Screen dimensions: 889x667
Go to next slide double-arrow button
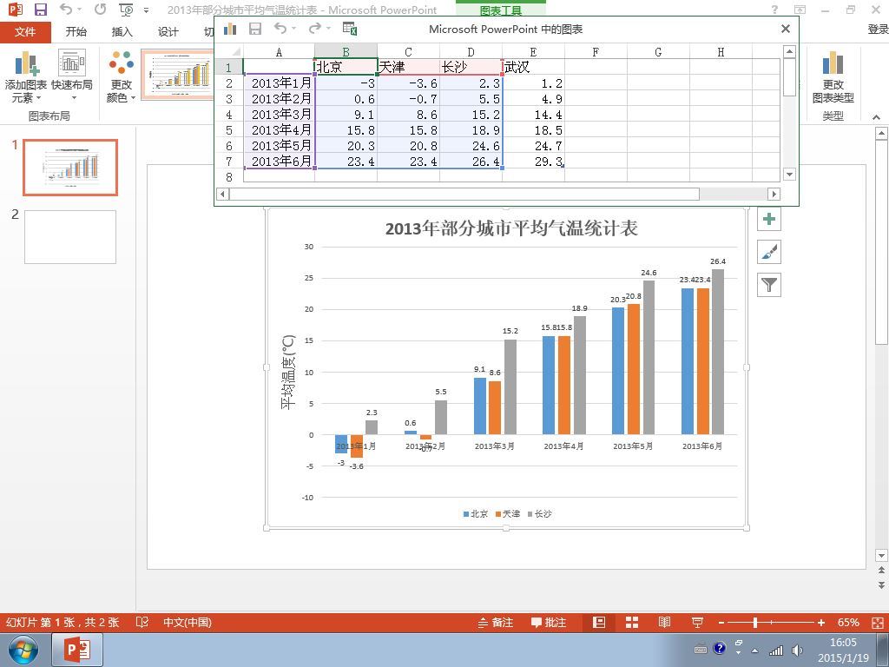pos(881,584)
